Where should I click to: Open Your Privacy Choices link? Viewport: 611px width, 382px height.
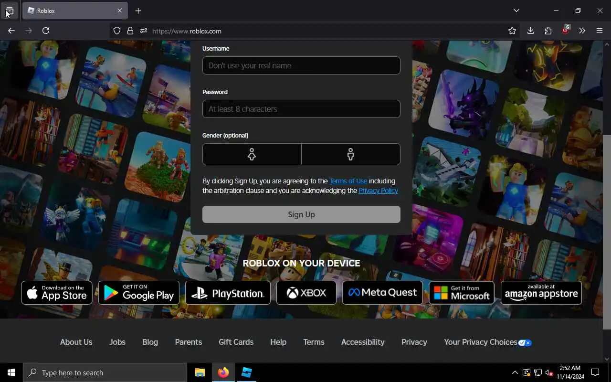487,342
